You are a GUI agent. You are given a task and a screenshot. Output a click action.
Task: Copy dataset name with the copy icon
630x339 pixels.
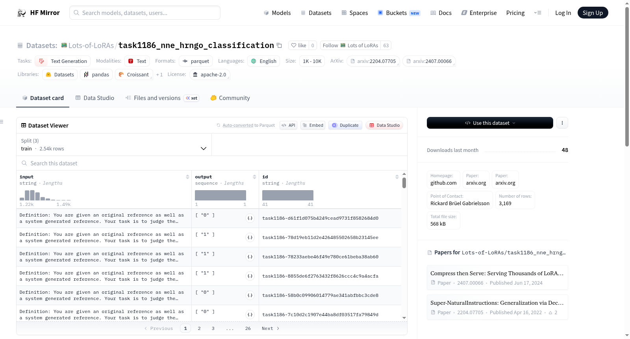pyautogui.click(x=279, y=45)
